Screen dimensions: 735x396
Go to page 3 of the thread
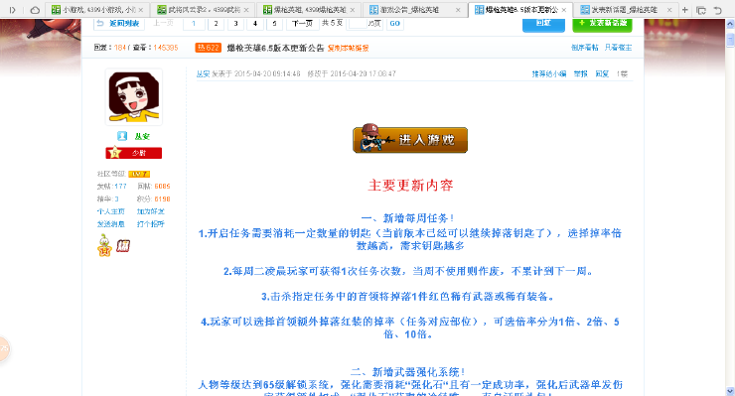click(x=235, y=23)
